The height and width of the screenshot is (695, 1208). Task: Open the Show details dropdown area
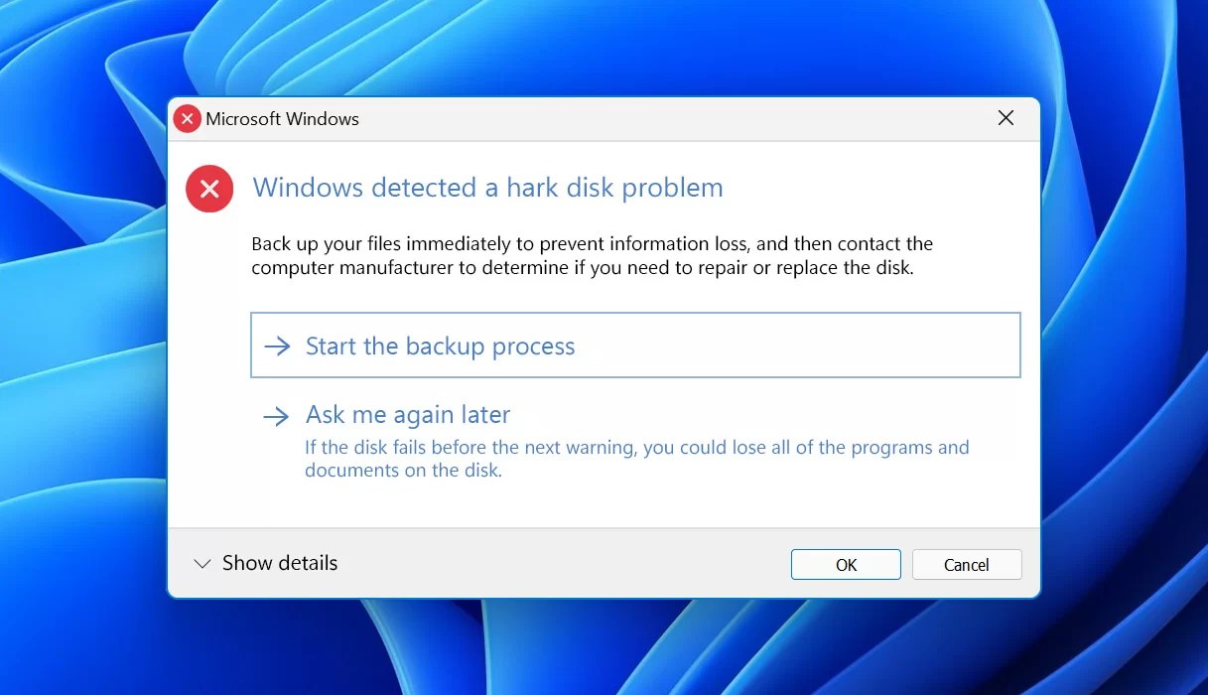coord(263,563)
